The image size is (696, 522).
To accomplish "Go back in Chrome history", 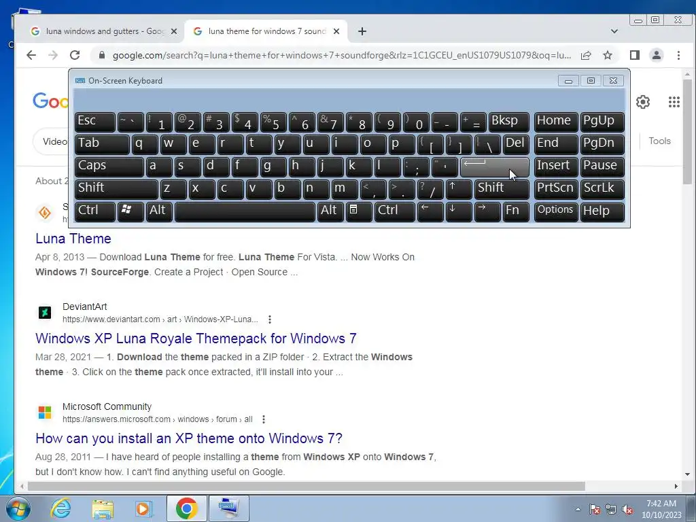I will click(31, 55).
